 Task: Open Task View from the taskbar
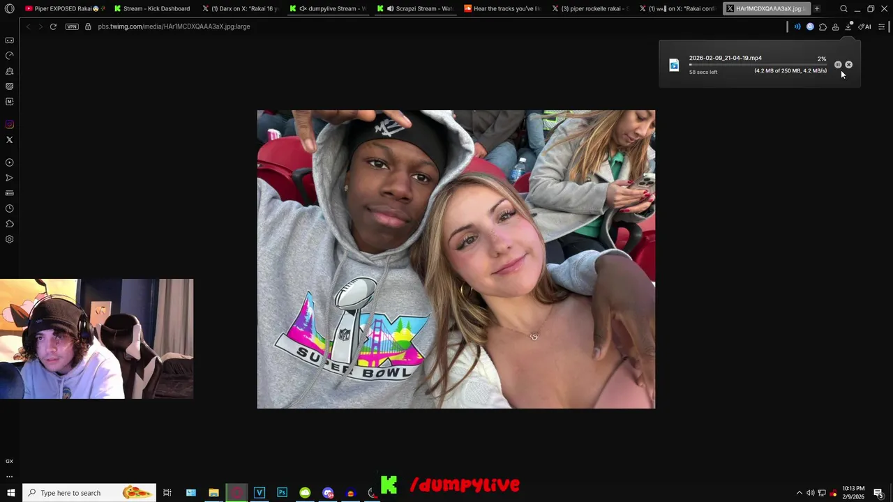point(167,493)
